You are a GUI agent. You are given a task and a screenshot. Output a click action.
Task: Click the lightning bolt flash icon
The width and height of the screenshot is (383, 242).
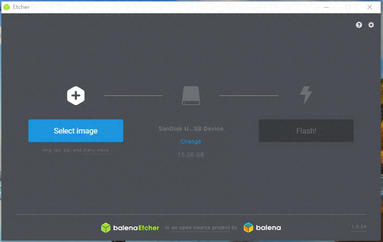306,95
